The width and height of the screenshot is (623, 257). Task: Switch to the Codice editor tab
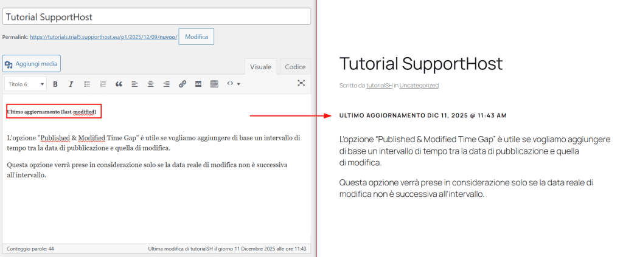pyautogui.click(x=295, y=67)
